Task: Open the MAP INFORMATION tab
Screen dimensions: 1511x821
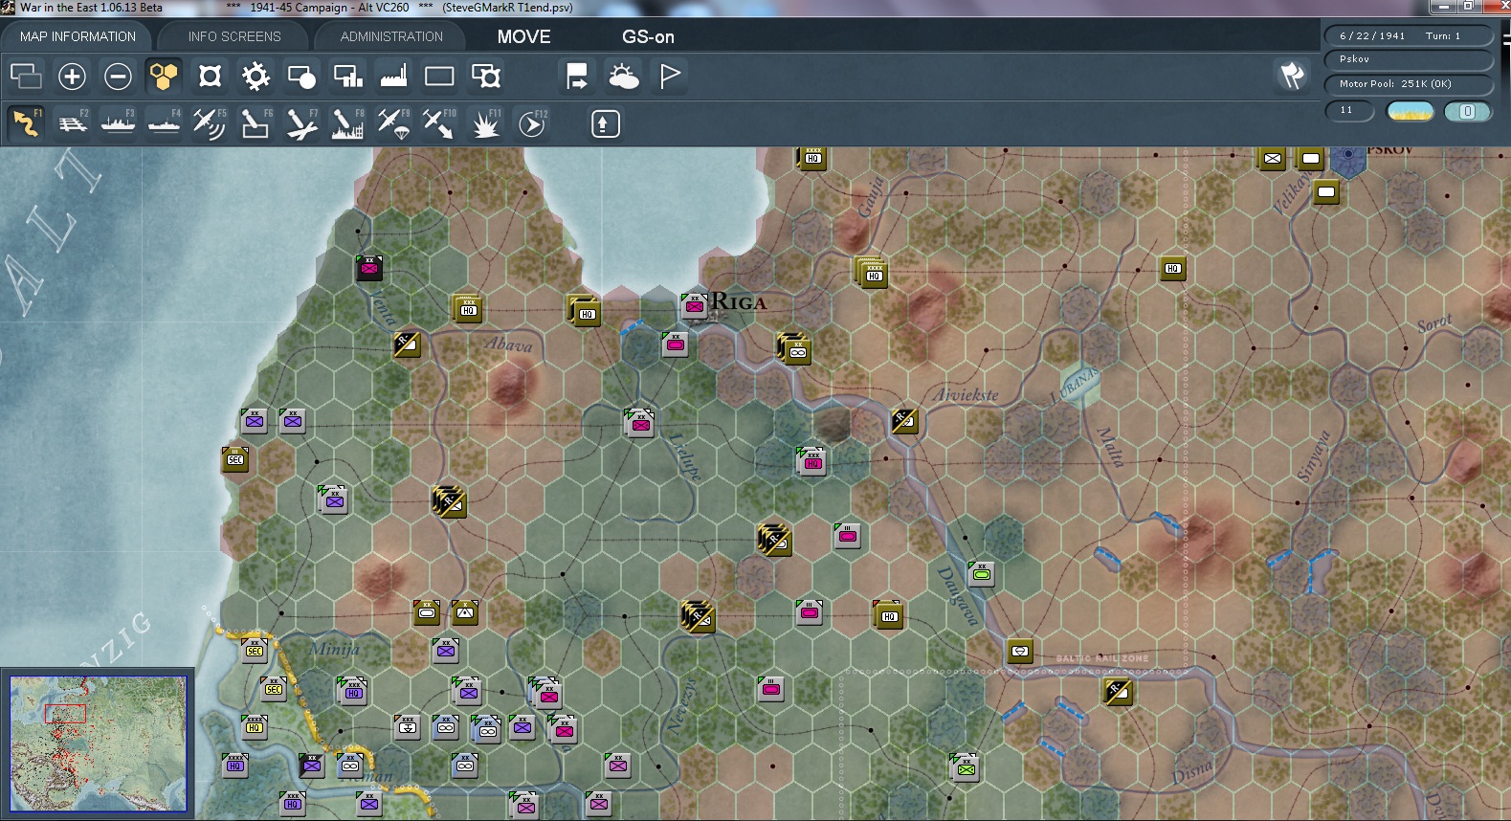Action: (x=78, y=36)
